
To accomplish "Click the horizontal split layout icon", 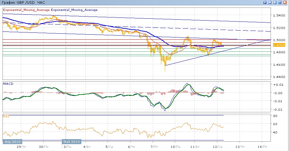I will coord(275,2).
